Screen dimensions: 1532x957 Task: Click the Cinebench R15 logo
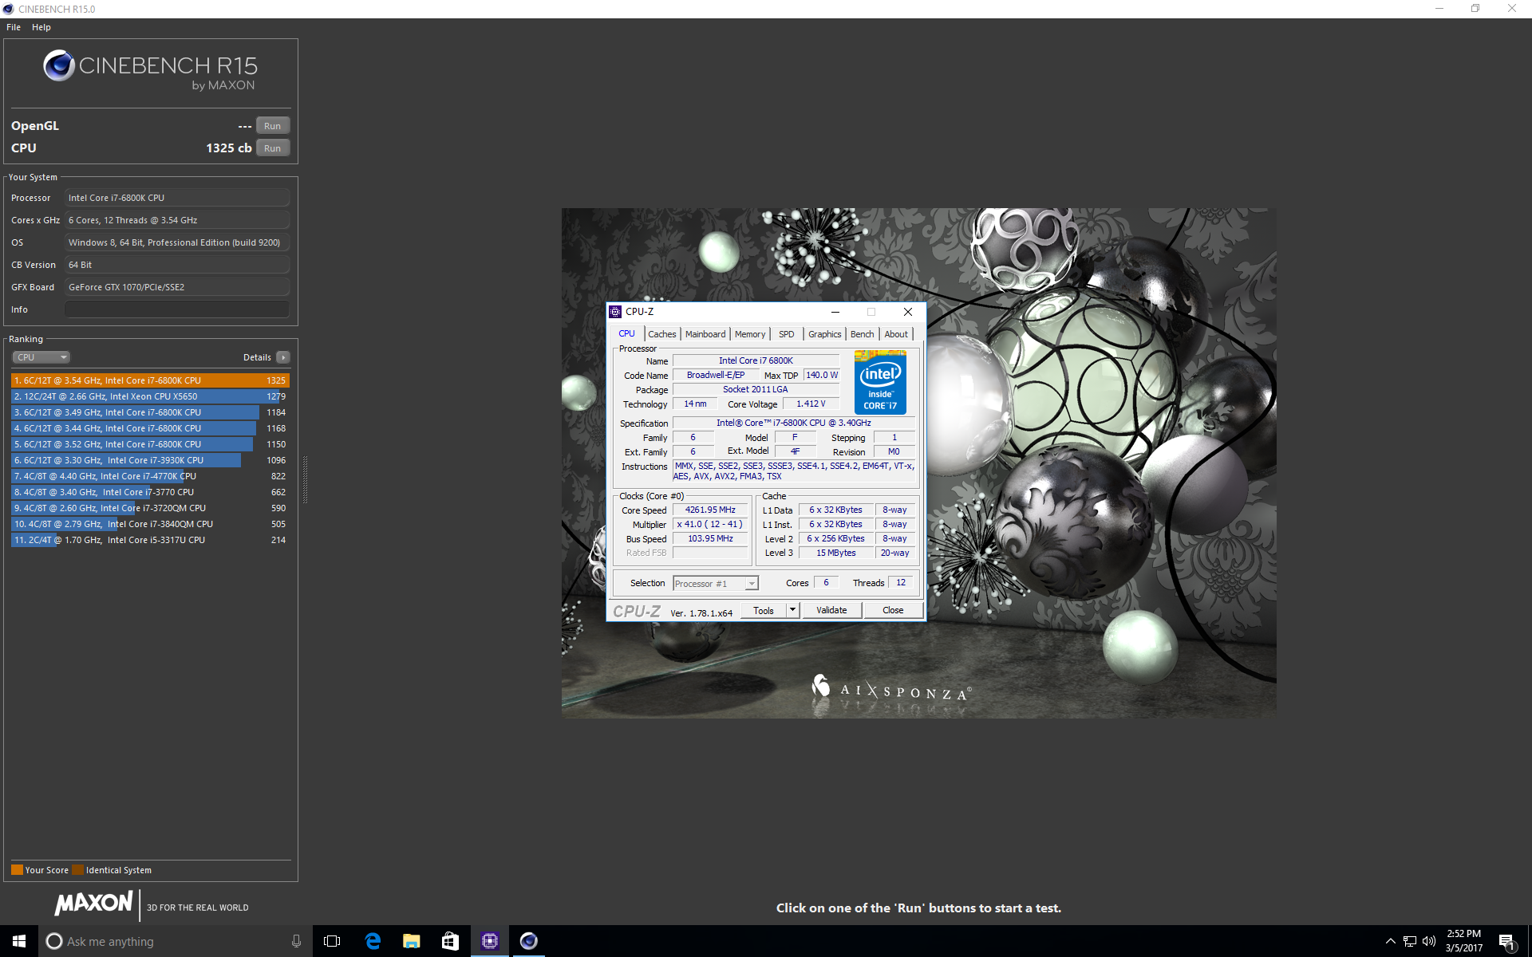[x=150, y=70]
